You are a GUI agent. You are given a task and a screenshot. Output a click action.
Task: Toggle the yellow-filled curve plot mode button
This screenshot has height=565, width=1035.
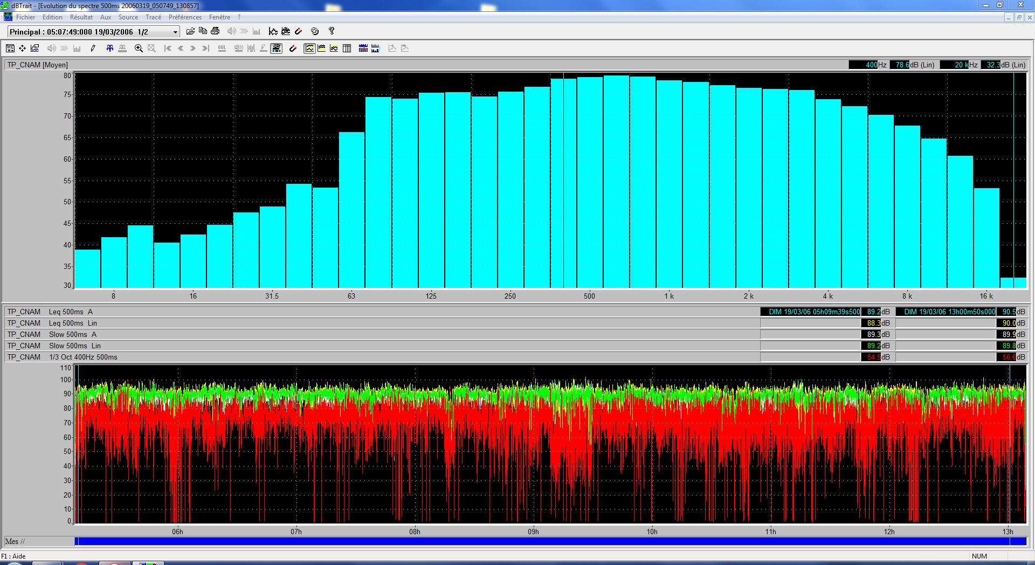pos(322,49)
